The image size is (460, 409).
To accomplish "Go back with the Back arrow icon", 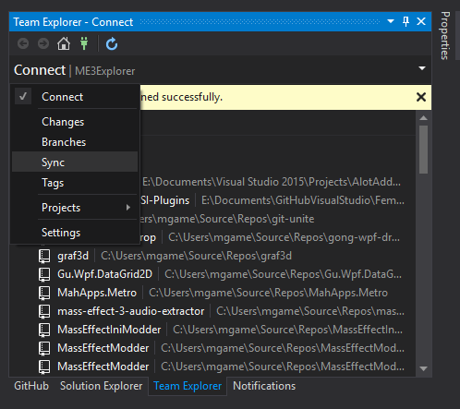I will coord(23,43).
